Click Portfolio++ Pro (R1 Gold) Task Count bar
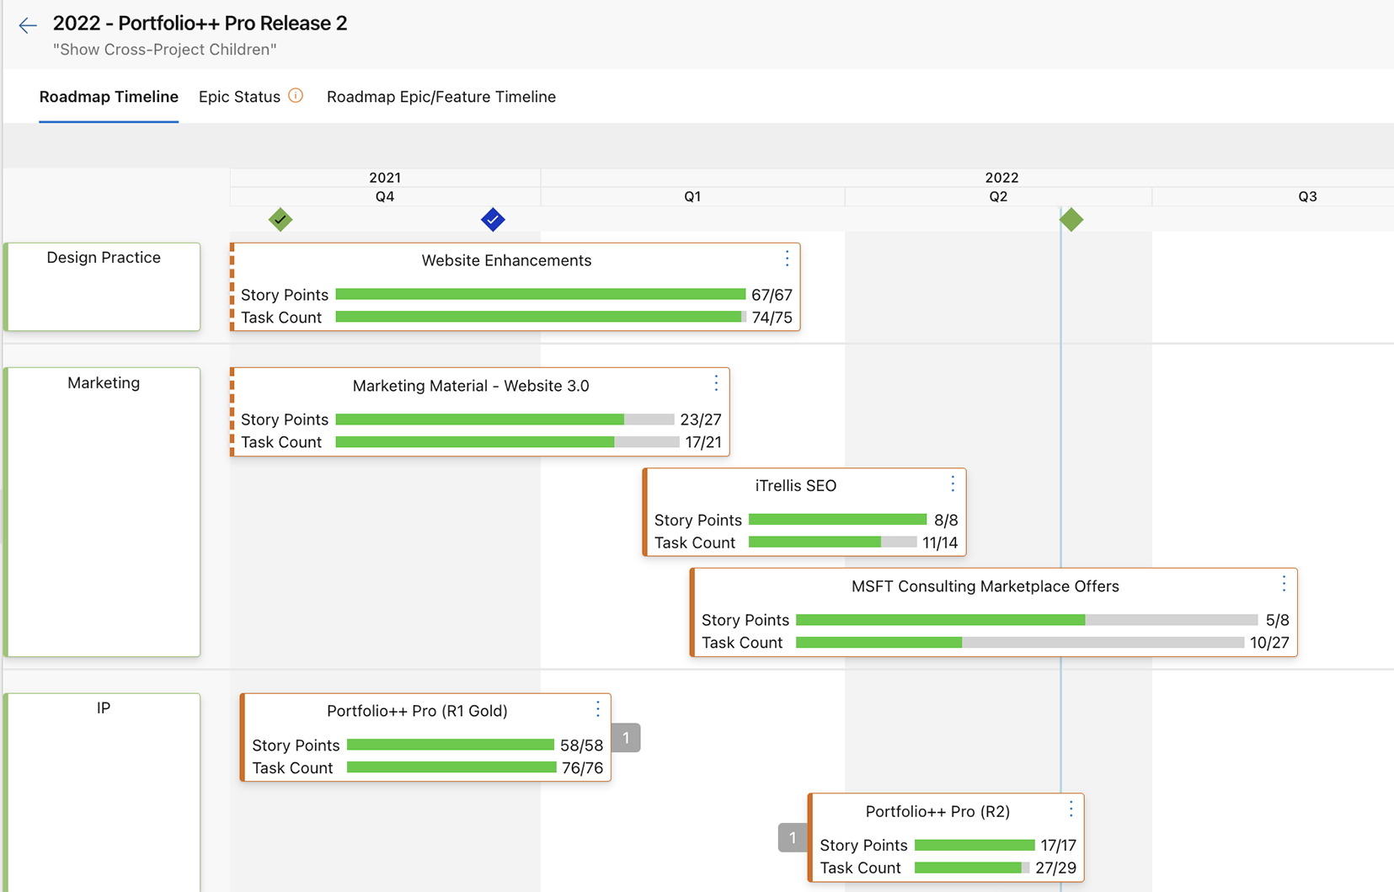This screenshot has width=1394, height=892. coord(451,767)
